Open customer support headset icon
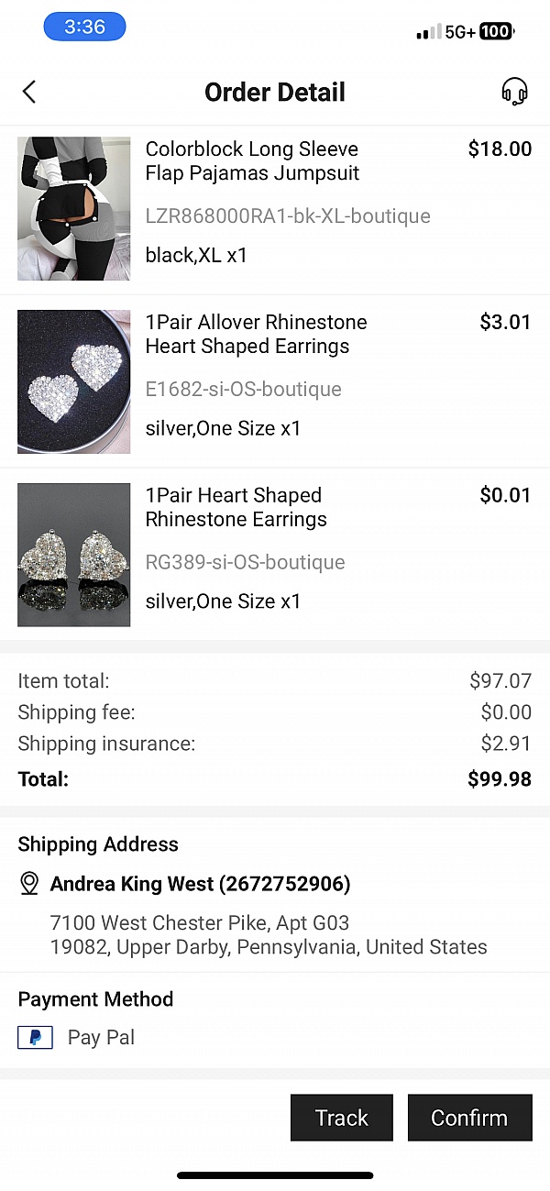The width and height of the screenshot is (550, 1191). click(514, 92)
